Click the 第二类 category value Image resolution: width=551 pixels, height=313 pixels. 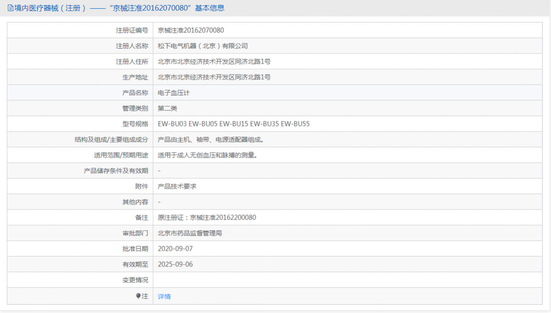point(168,108)
